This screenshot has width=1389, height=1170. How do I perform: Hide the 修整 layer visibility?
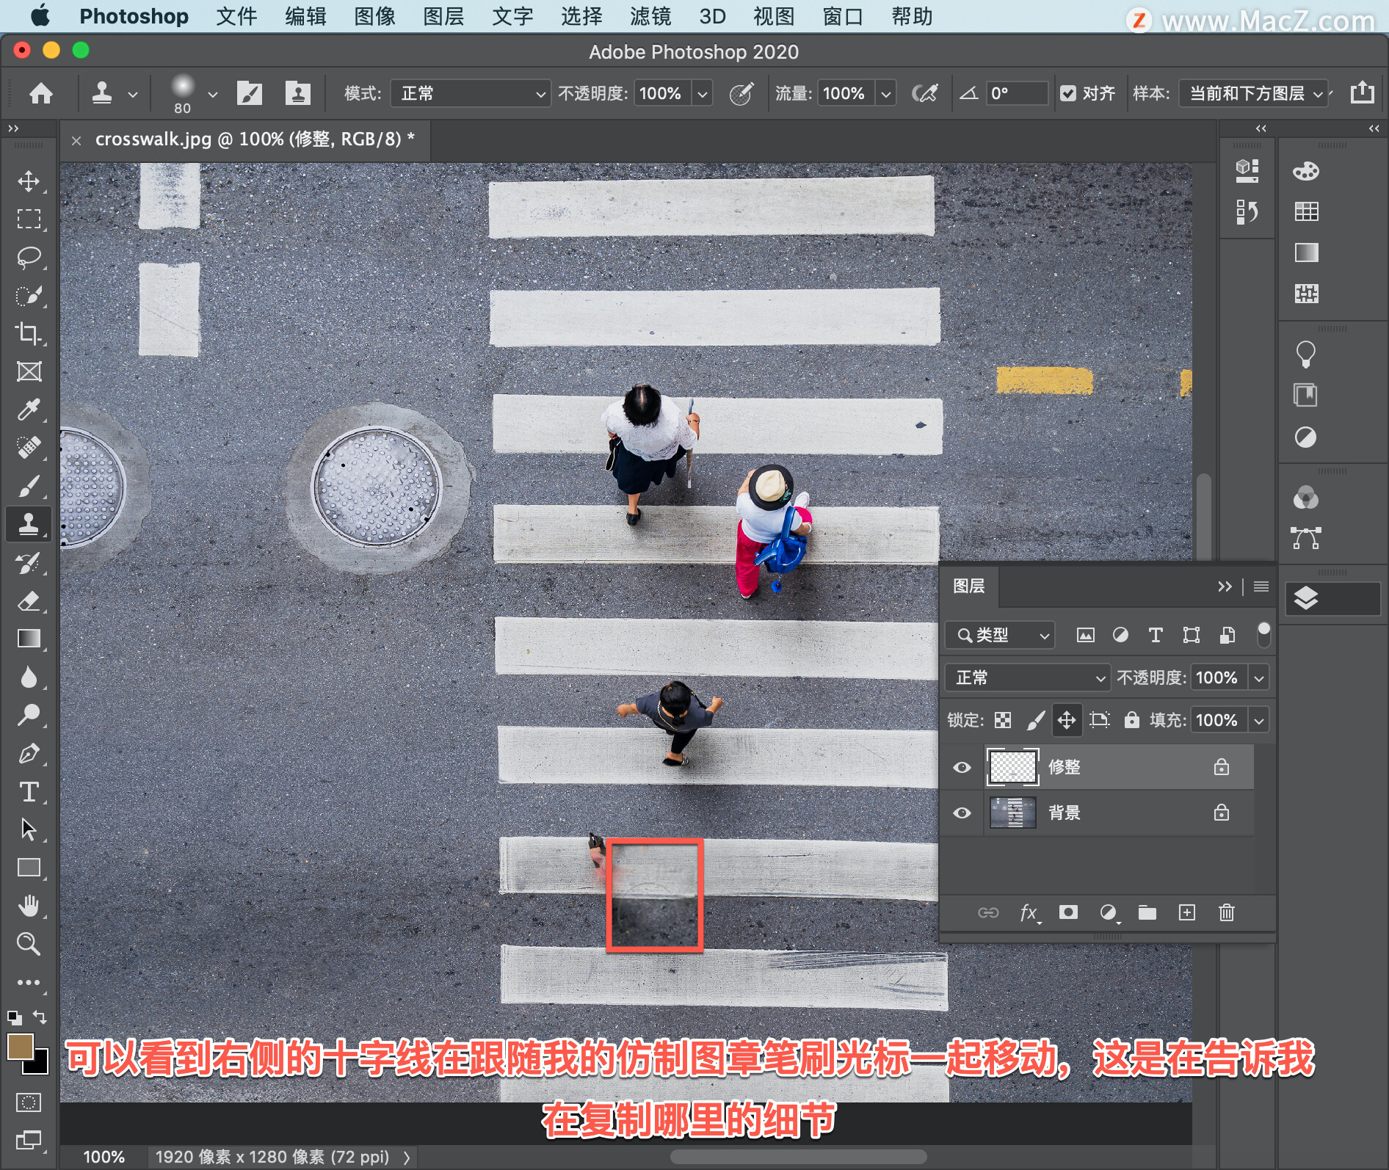pos(962,767)
